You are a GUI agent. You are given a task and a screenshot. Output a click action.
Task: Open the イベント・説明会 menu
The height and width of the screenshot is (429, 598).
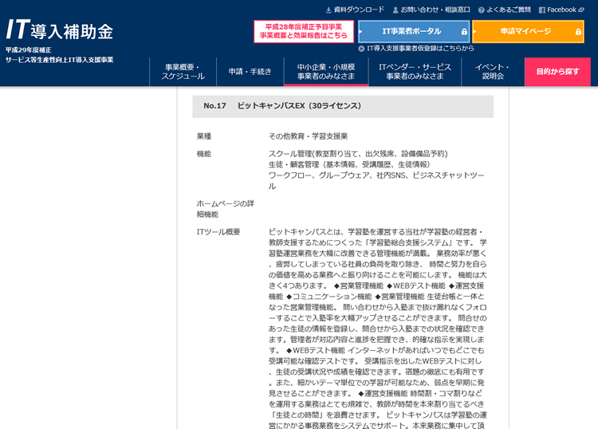click(493, 72)
